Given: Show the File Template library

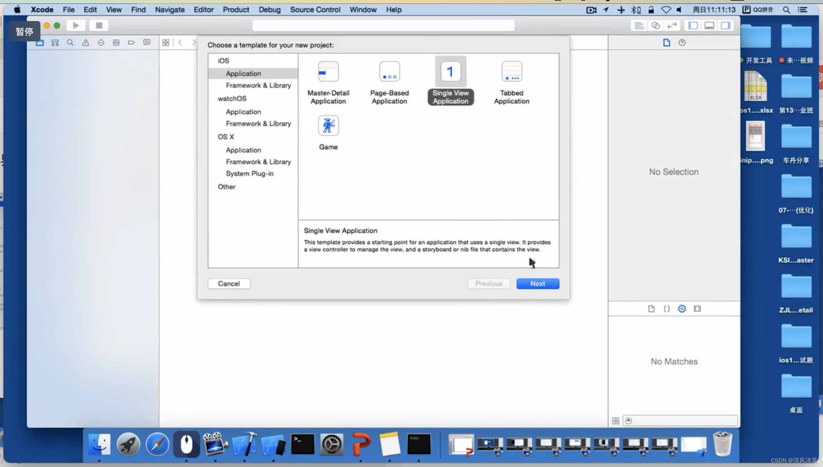Looking at the screenshot, I should (x=651, y=309).
